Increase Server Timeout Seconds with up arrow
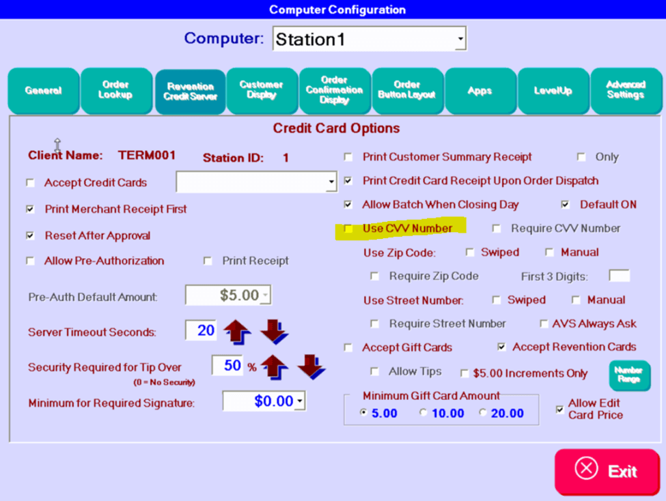 [237, 331]
